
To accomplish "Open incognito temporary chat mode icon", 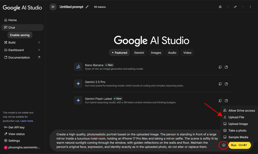I will coord(220,7).
